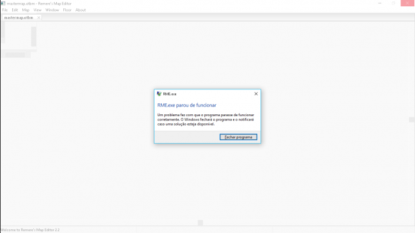Viewport: 415px width, 233px height.
Task: Minimize the Remere's Map Editor window
Action: 380,3
